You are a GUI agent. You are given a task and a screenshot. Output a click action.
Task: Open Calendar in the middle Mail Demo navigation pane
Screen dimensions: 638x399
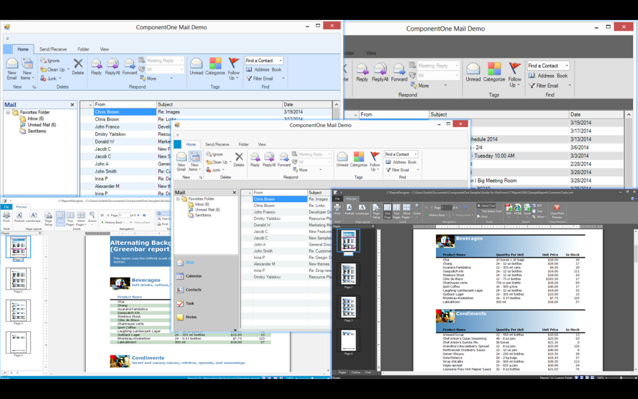[x=189, y=276]
